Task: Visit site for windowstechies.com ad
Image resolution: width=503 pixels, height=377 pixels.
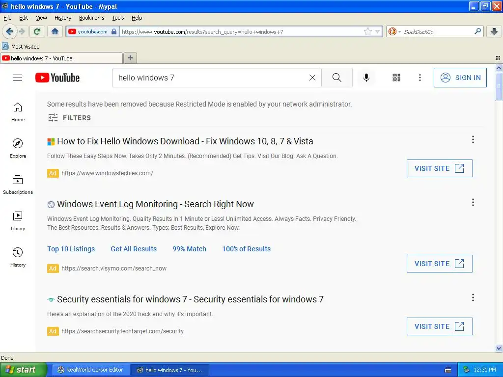Action: [440, 168]
